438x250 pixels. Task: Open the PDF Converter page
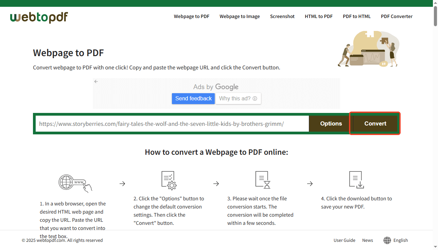[397, 16]
